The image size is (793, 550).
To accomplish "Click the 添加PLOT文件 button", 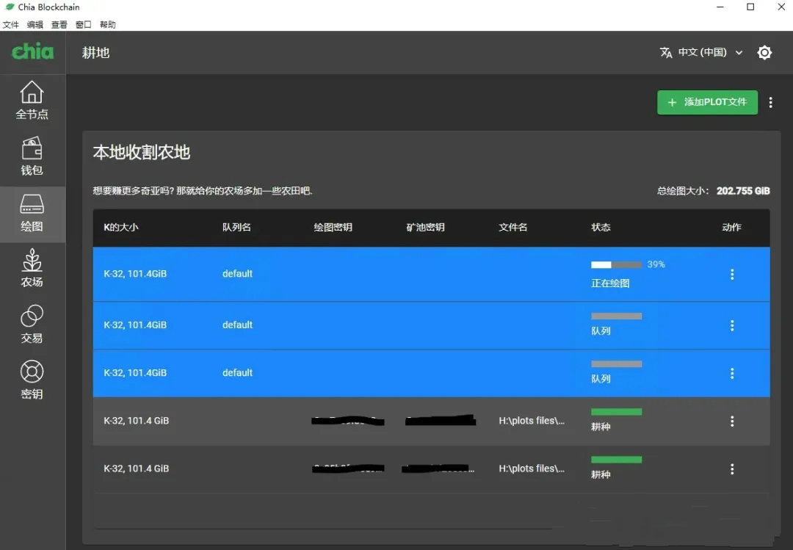I will (x=706, y=103).
